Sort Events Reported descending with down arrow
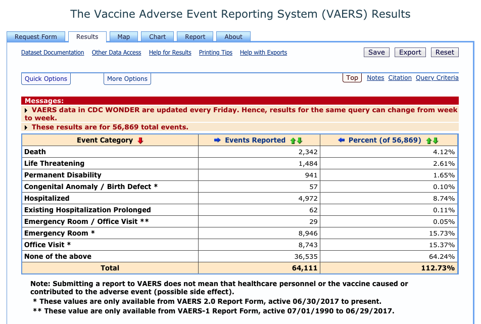Viewport: 481px width, 324px height. pyautogui.click(x=300, y=141)
